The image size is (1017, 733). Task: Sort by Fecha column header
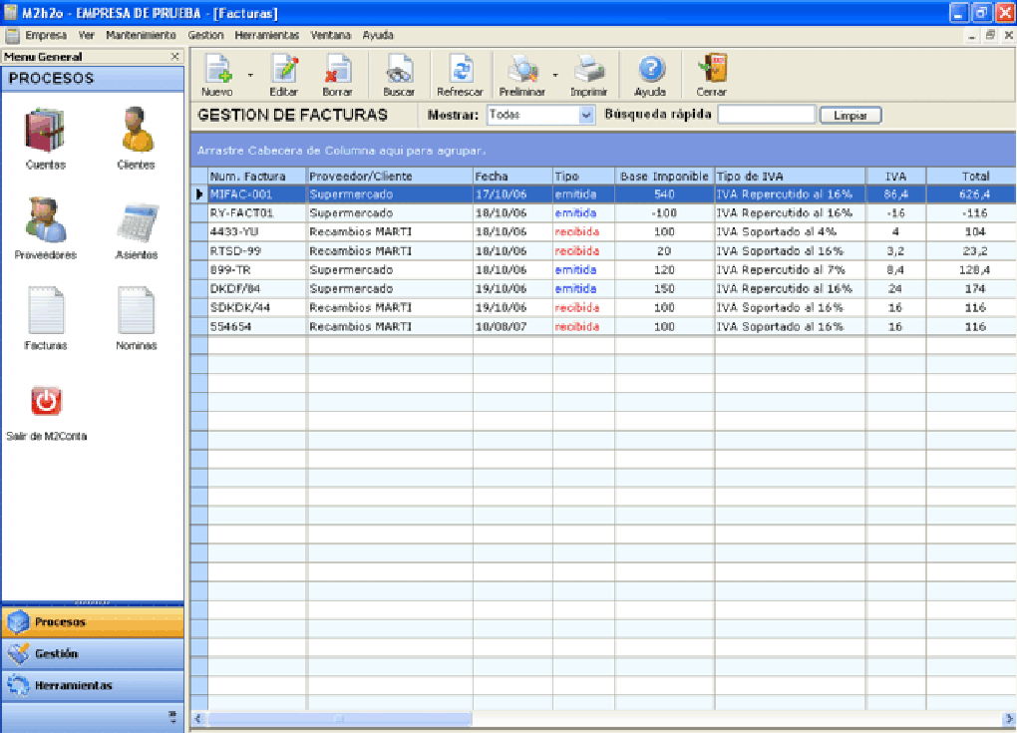tap(512, 176)
